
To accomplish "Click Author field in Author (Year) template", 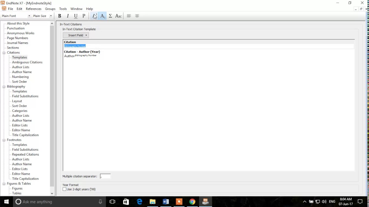I will click(69, 56).
